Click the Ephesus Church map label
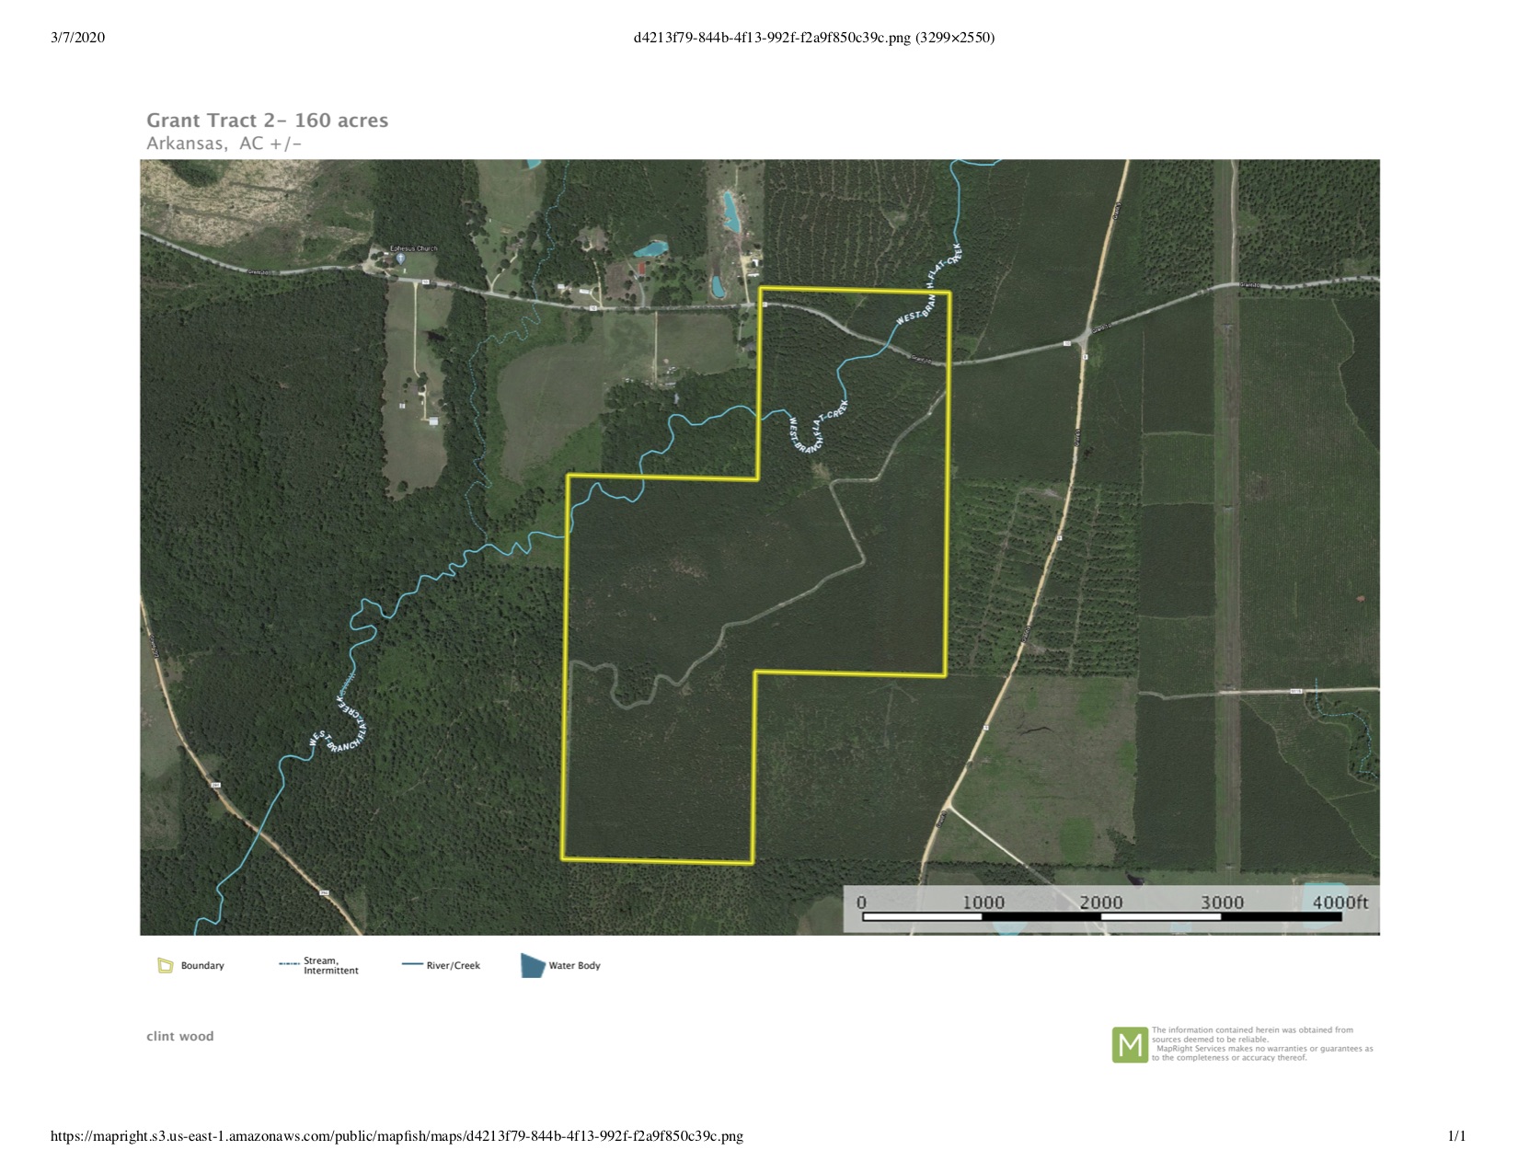Image resolution: width=1518 pixels, height=1173 pixels. 414,248
